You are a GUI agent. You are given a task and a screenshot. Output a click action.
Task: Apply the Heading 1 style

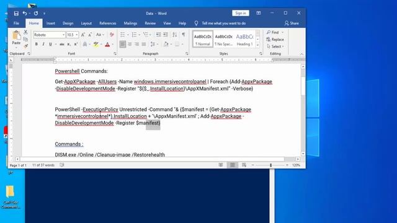(x=244, y=39)
